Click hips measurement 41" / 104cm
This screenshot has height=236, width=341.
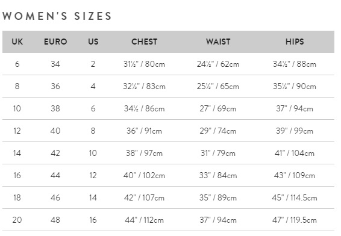pyautogui.click(x=295, y=153)
